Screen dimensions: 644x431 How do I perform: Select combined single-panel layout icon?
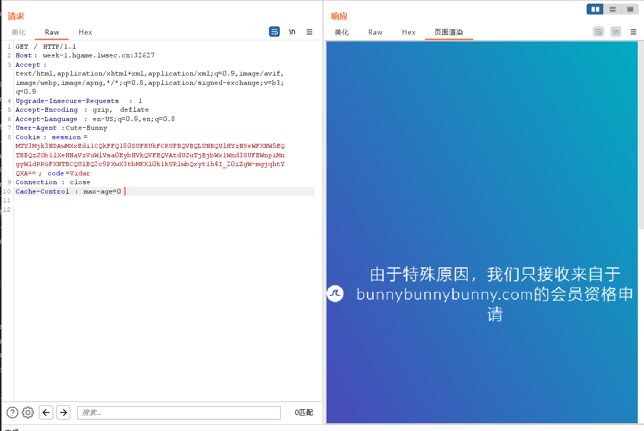click(630, 9)
